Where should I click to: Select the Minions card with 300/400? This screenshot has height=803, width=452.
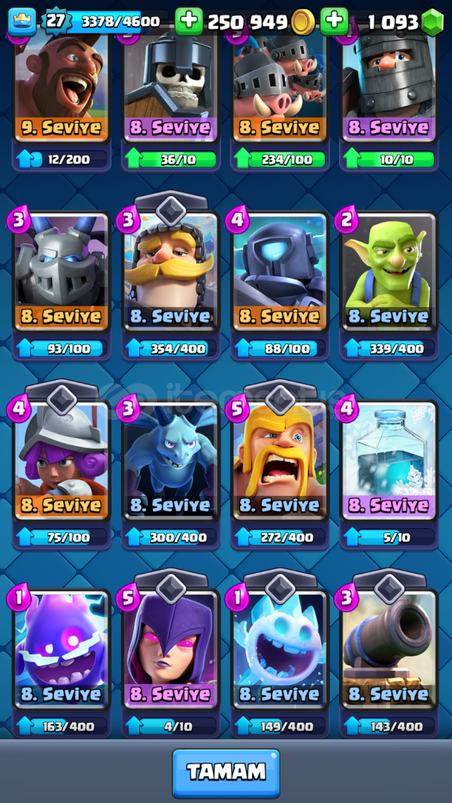170,460
